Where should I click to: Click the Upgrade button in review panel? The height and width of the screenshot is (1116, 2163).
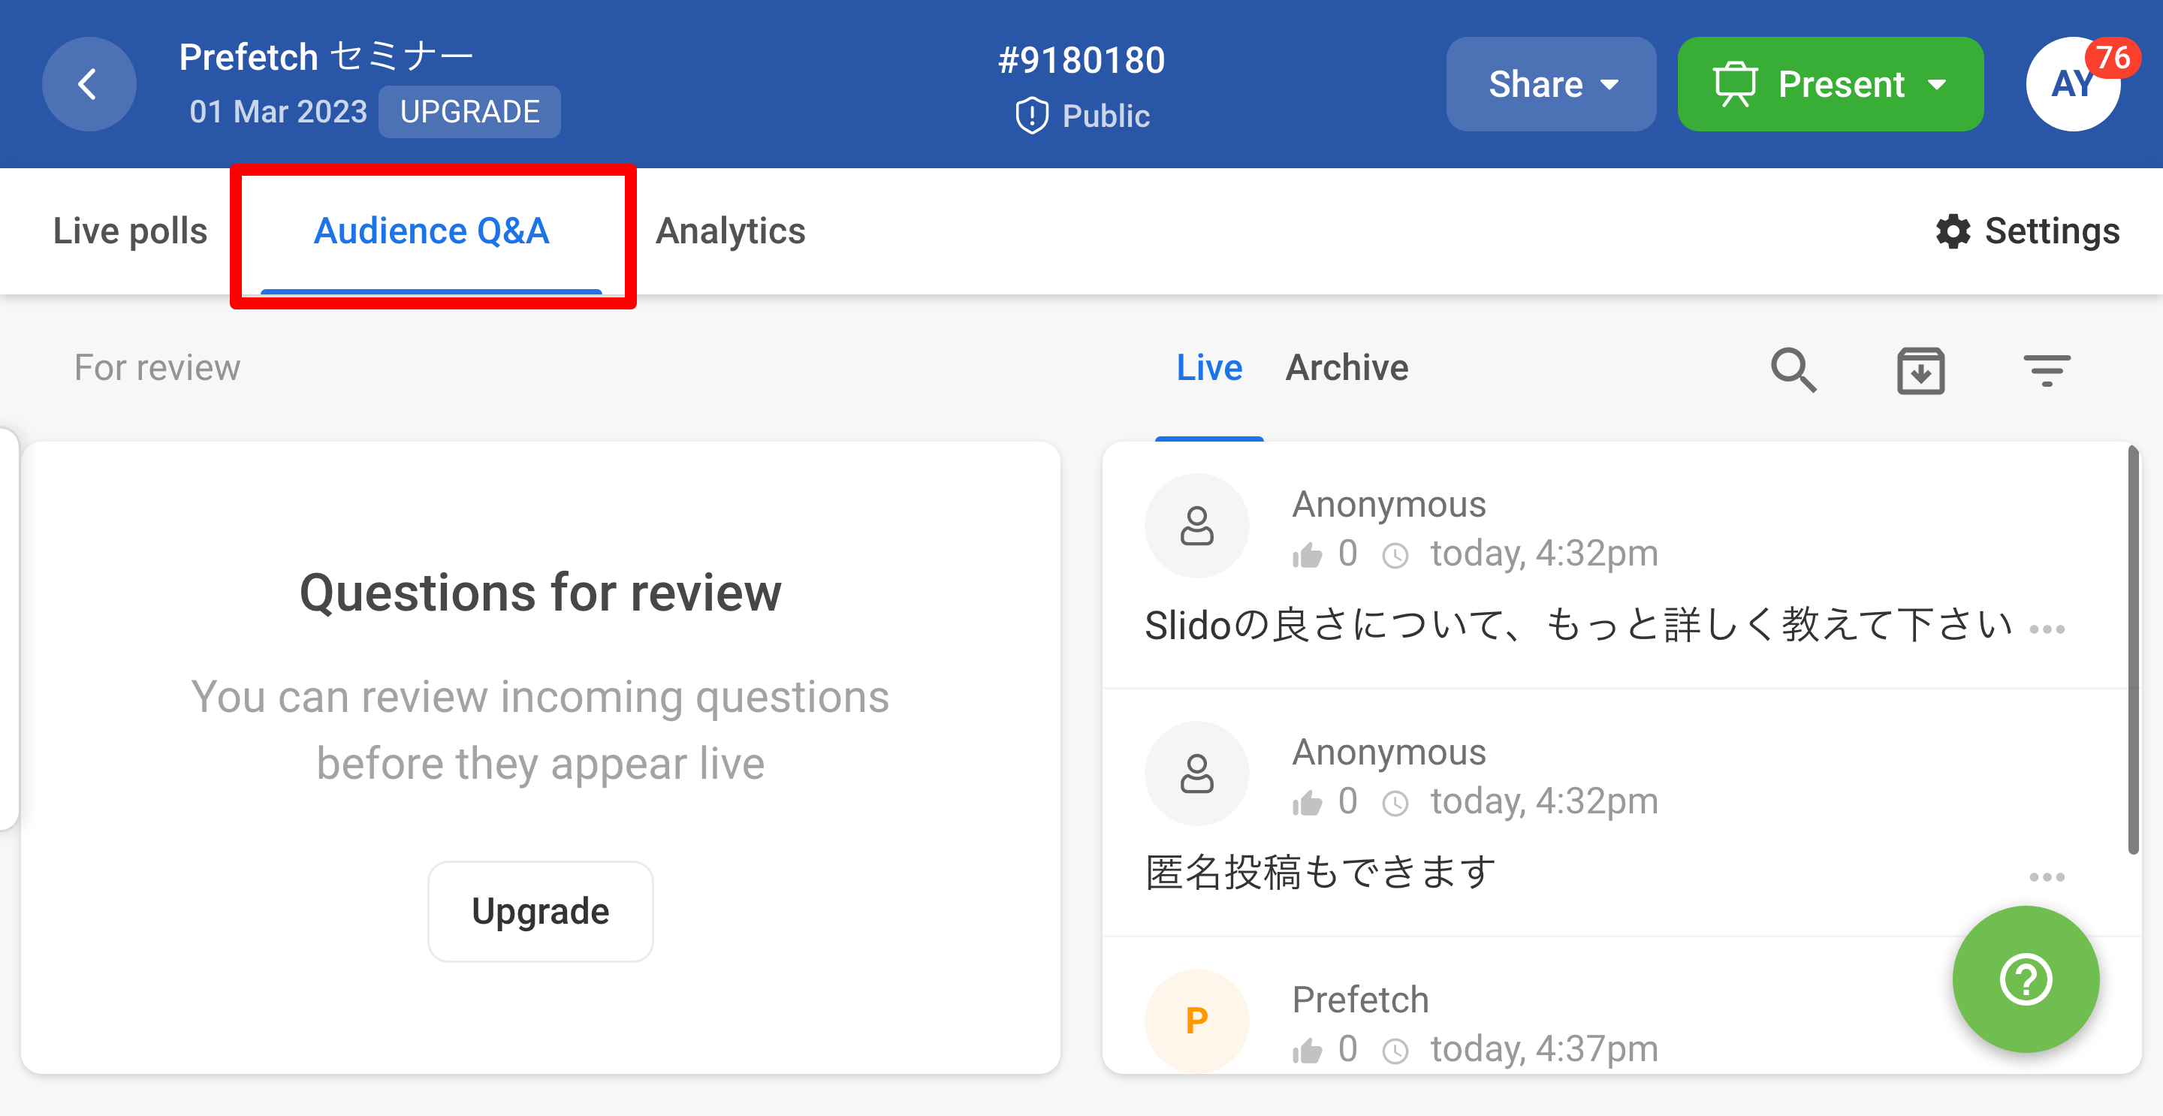(540, 911)
